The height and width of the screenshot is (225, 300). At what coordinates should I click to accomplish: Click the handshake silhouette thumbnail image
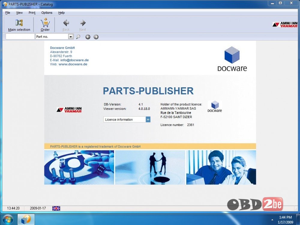[x=150, y=167]
